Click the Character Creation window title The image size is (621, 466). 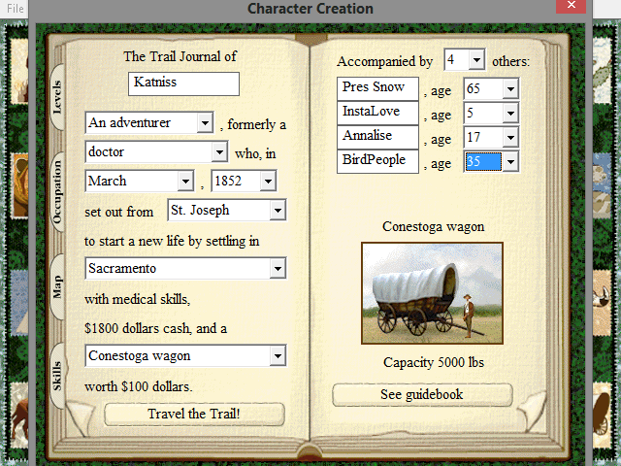tap(310, 9)
